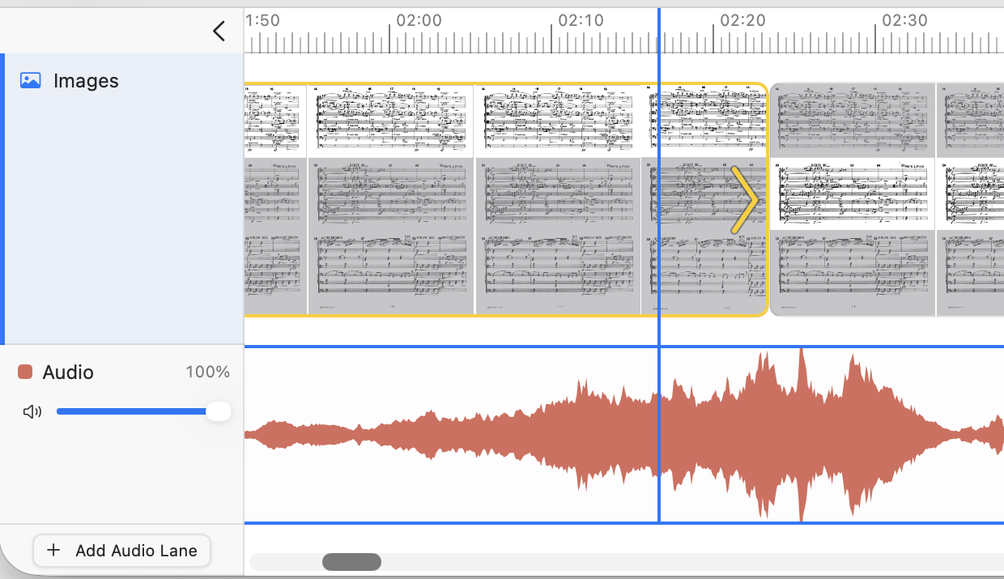The height and width of the screenshot is (579, 1004).
Task: Select the grey image clip after the yellow clip
Action: (887, 199)
